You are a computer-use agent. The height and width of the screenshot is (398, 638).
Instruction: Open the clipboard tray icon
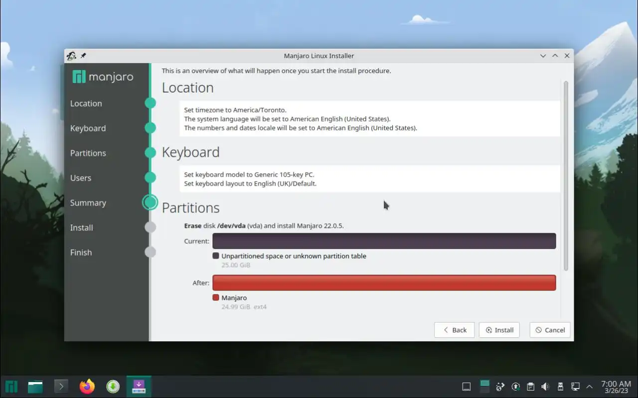pos(531,387)
